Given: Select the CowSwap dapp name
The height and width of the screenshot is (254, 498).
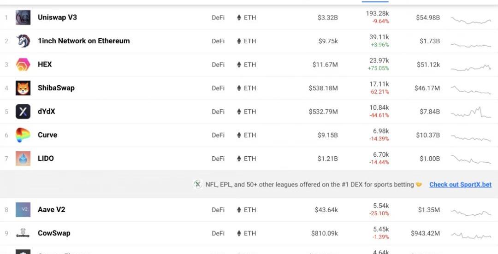Looking at the screenshot, I should click(x=54, y=233).
